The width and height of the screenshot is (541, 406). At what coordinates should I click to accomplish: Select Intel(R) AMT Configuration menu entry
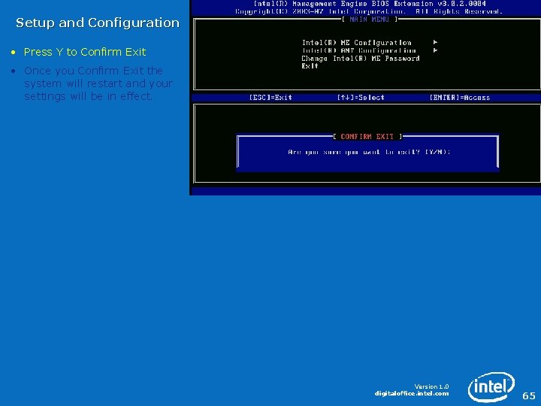pyautogui.click(x=359, y=50)
